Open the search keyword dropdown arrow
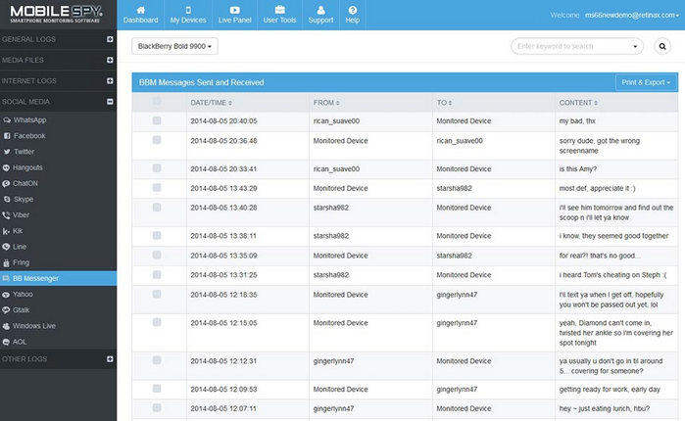685x421 pixels. click(x=635, y=46)
